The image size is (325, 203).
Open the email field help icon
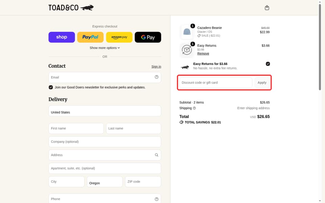coord(156,77)
